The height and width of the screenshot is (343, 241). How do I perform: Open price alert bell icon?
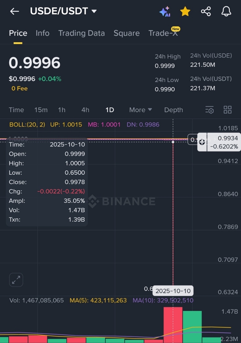pos(226,11)
